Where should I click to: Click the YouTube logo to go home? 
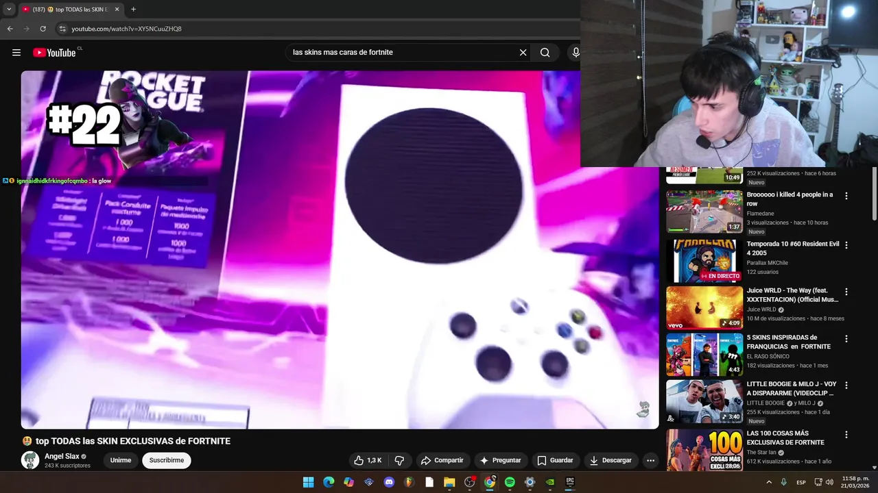[x=55, y=53]
